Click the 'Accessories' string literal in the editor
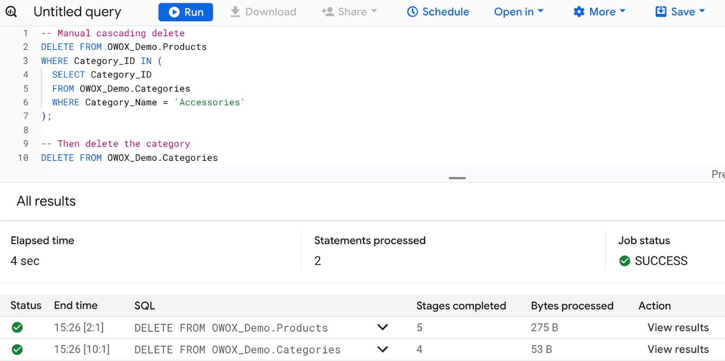725x361 pixels. click(x=209, y=102)
